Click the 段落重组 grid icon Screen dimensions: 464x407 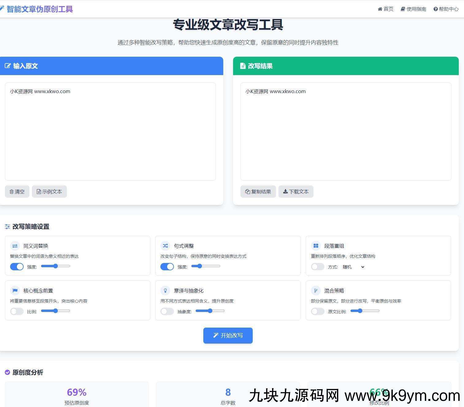(x=316, y=245)
